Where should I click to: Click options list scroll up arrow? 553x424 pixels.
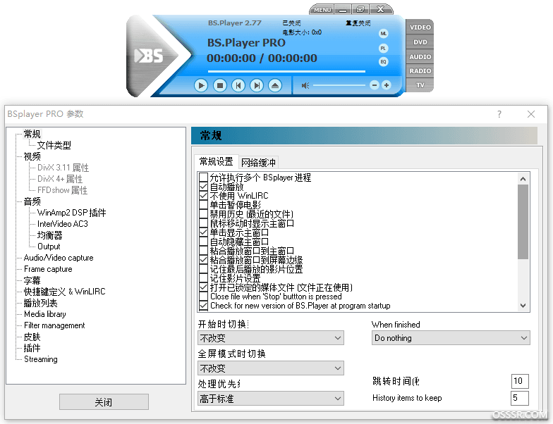[523, 179]
